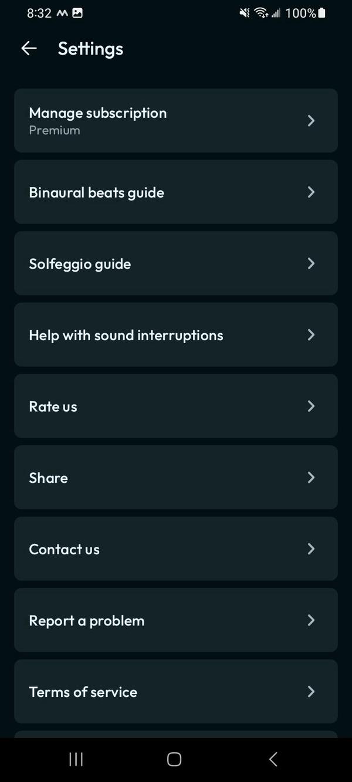Viewport: 352px width, 782px height.
Task: Tap the chevron next to Share
Action: (x=311, y=478)
